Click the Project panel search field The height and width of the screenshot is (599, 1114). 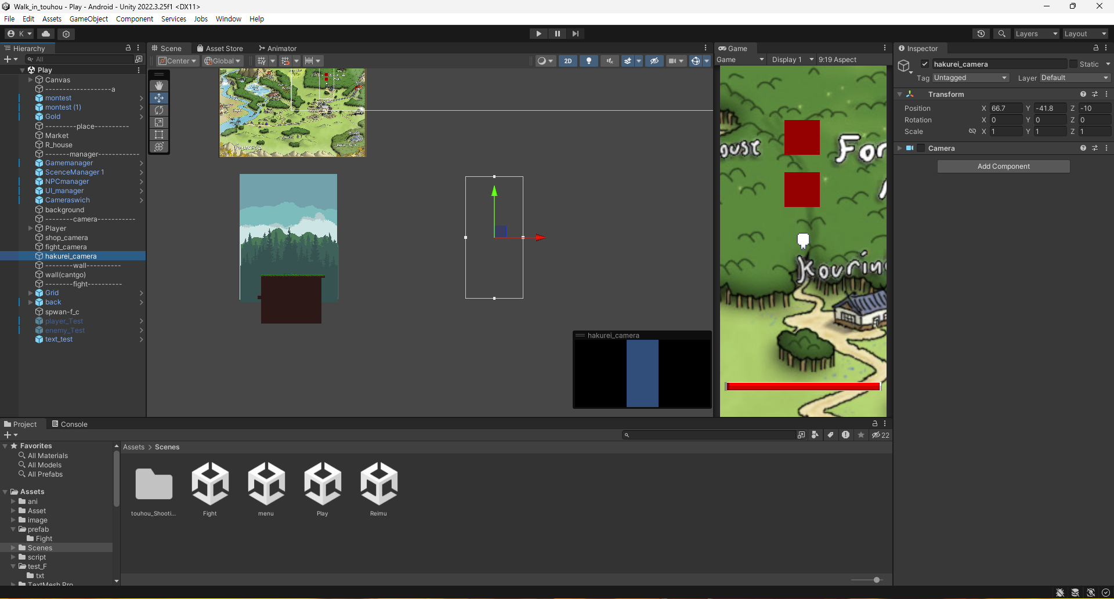(710, 435)
